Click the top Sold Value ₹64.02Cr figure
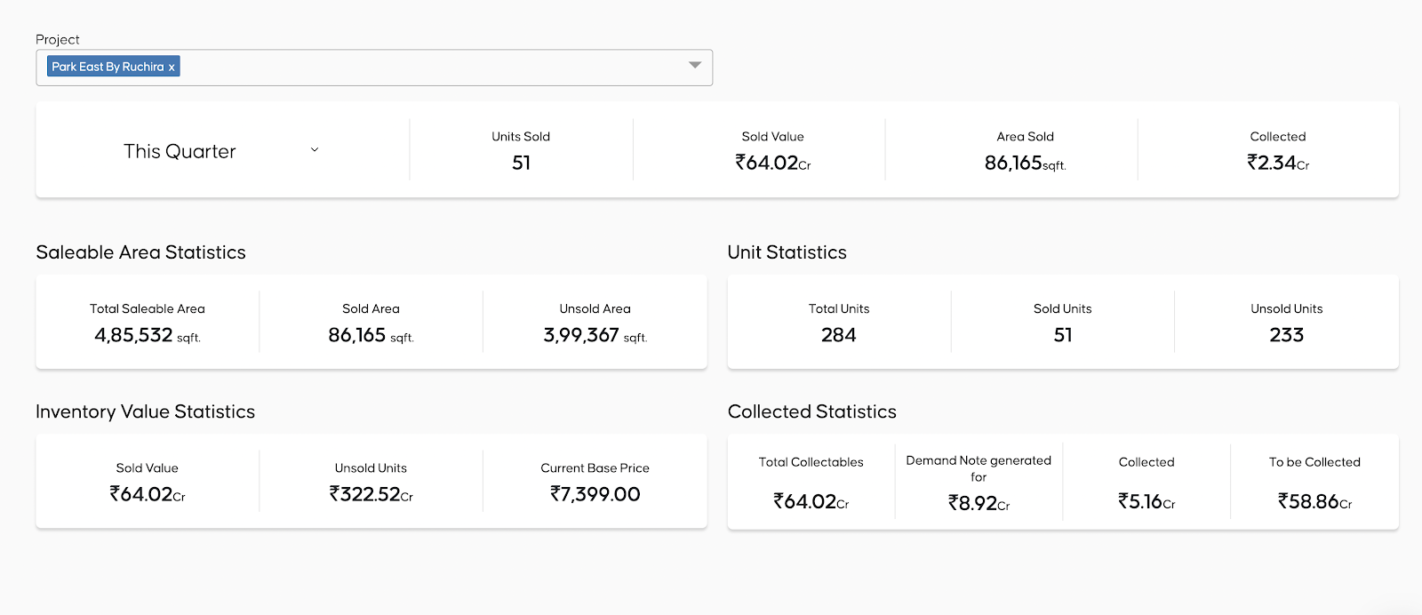1422x615 pixels. pyautogui.click(x=772, y=163)
